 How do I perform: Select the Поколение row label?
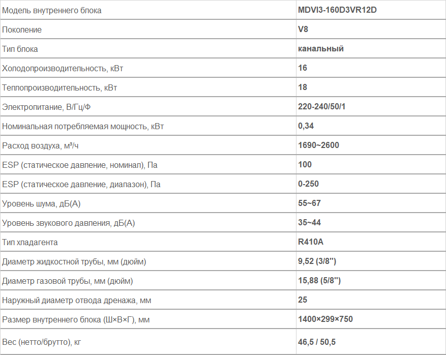tap(22, 29)
